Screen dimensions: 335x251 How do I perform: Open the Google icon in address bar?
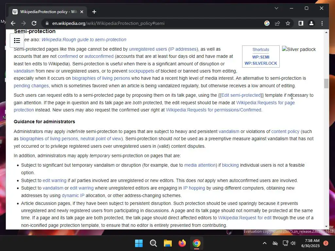(x=267, y=23)
